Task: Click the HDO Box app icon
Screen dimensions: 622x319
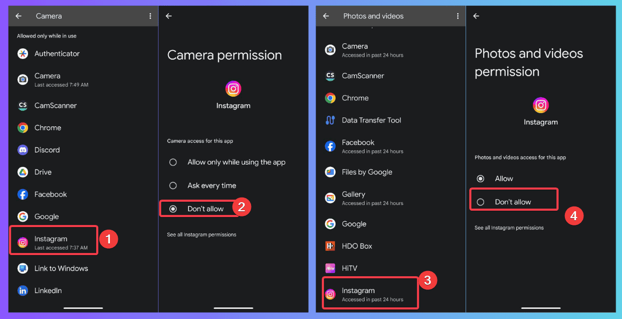Action: pos(330,246)
